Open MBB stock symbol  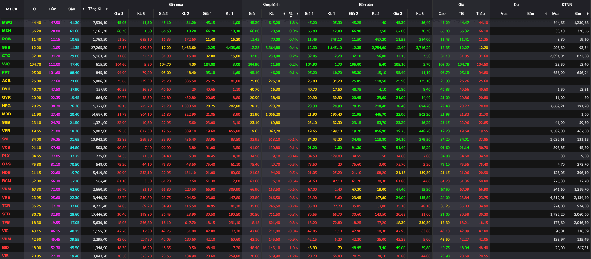point(6,114)
